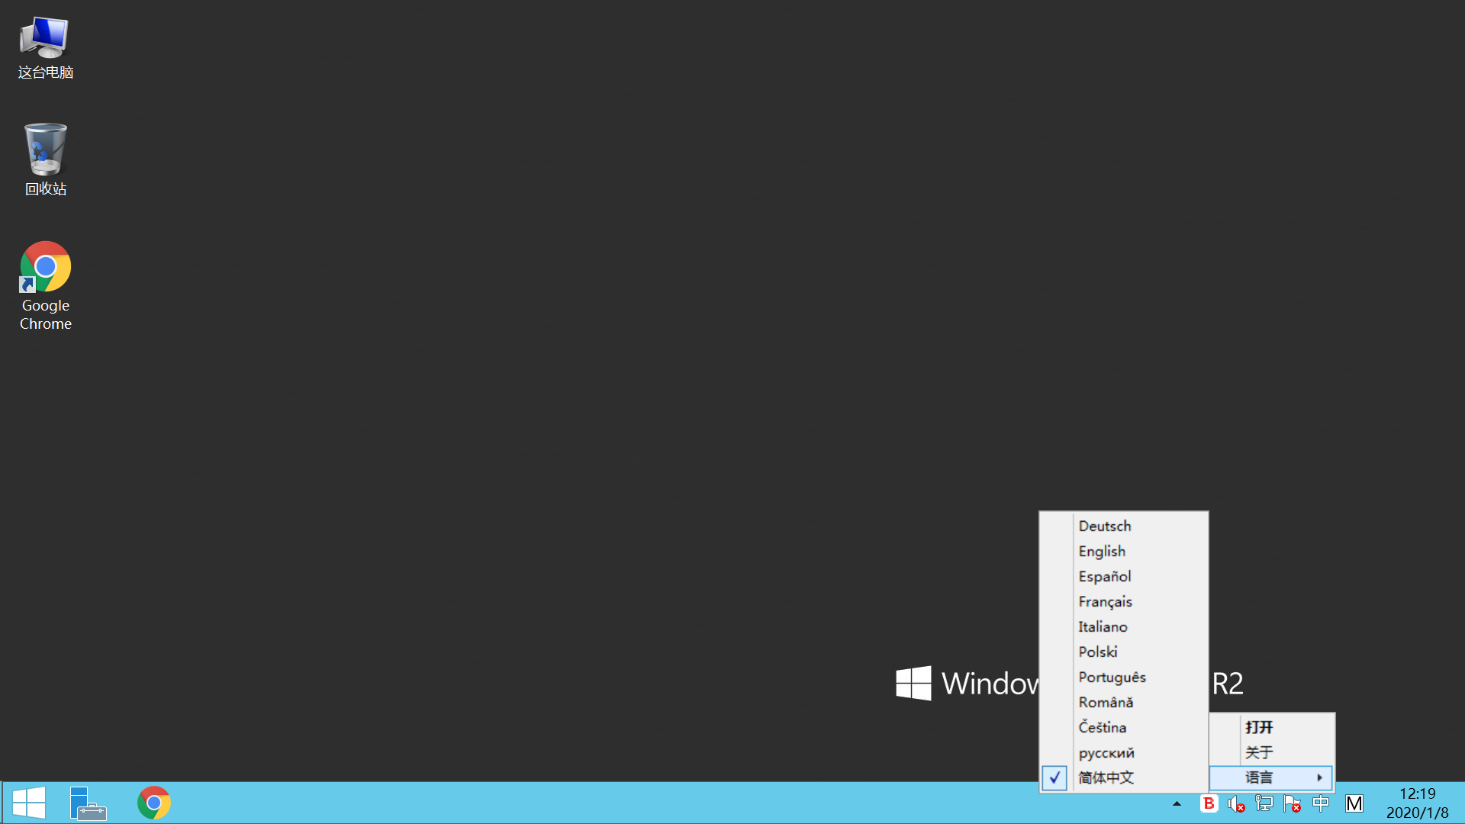Select the checked 简体中文 language option
The width and height of the screenshot is (1465, 824).
point(1106,777)
